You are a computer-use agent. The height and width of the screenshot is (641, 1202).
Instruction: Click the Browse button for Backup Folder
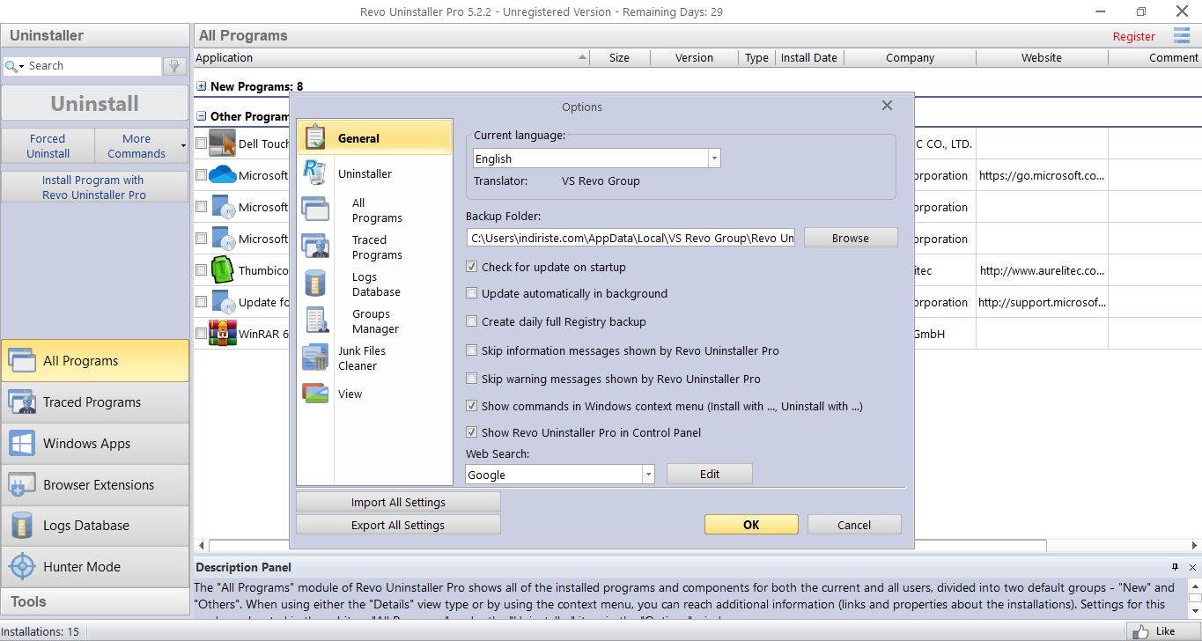(851, 238)
